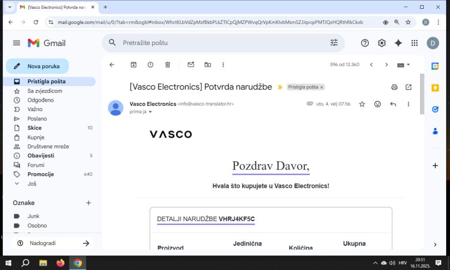Click the email vertical scrollbar
This screenshot has width=450, height=270.
point(422,94)
